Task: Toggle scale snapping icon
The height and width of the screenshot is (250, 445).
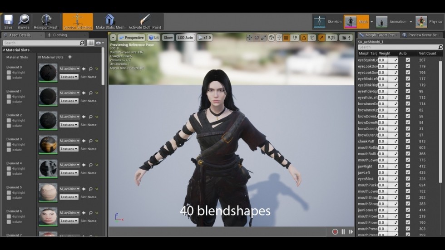Action: click(321, 37)
